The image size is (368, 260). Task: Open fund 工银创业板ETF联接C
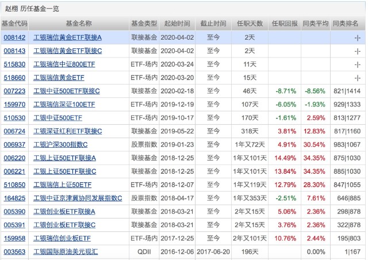click(x=64, y=225)
